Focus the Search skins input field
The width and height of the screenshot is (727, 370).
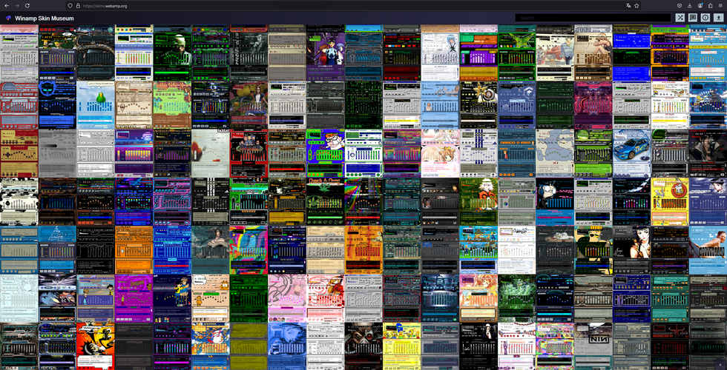pos(593,18)
